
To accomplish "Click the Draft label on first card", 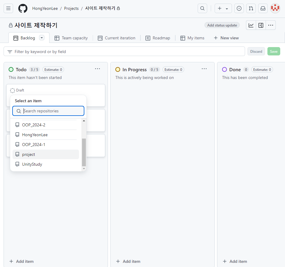I will pos(20,90).
